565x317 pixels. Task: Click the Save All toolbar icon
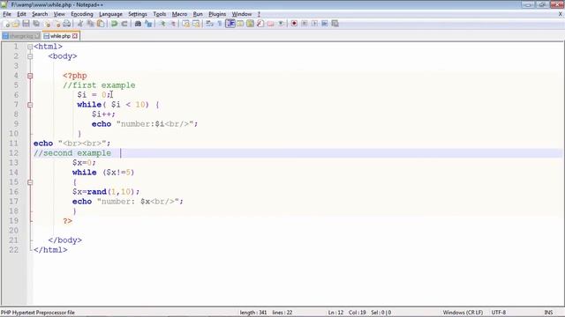[36, 24]
